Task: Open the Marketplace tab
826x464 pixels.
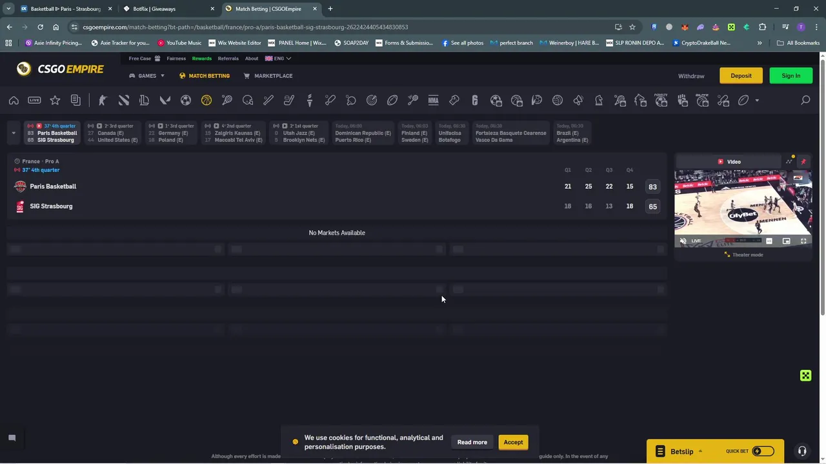Action: 268,76
